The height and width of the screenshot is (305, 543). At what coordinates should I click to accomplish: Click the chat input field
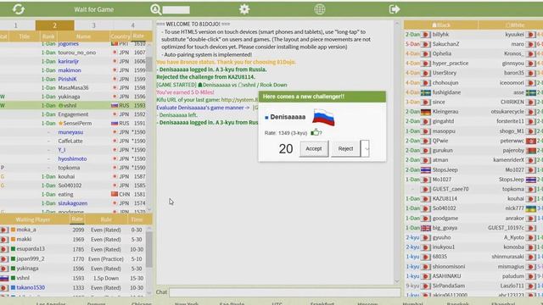(285, 292)
